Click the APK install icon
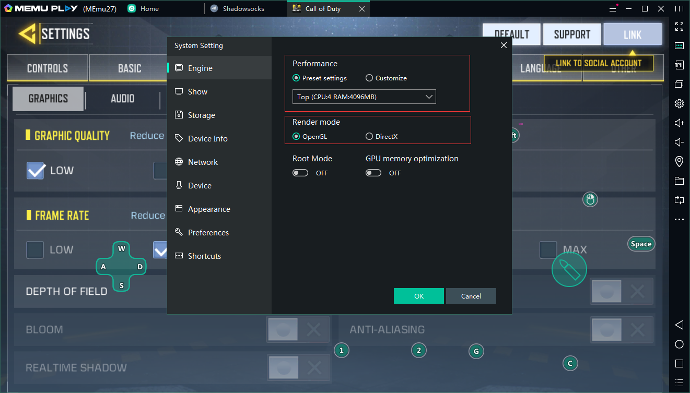Image resolution: width=690 pixels, height=393 pixels. [679, 65]
